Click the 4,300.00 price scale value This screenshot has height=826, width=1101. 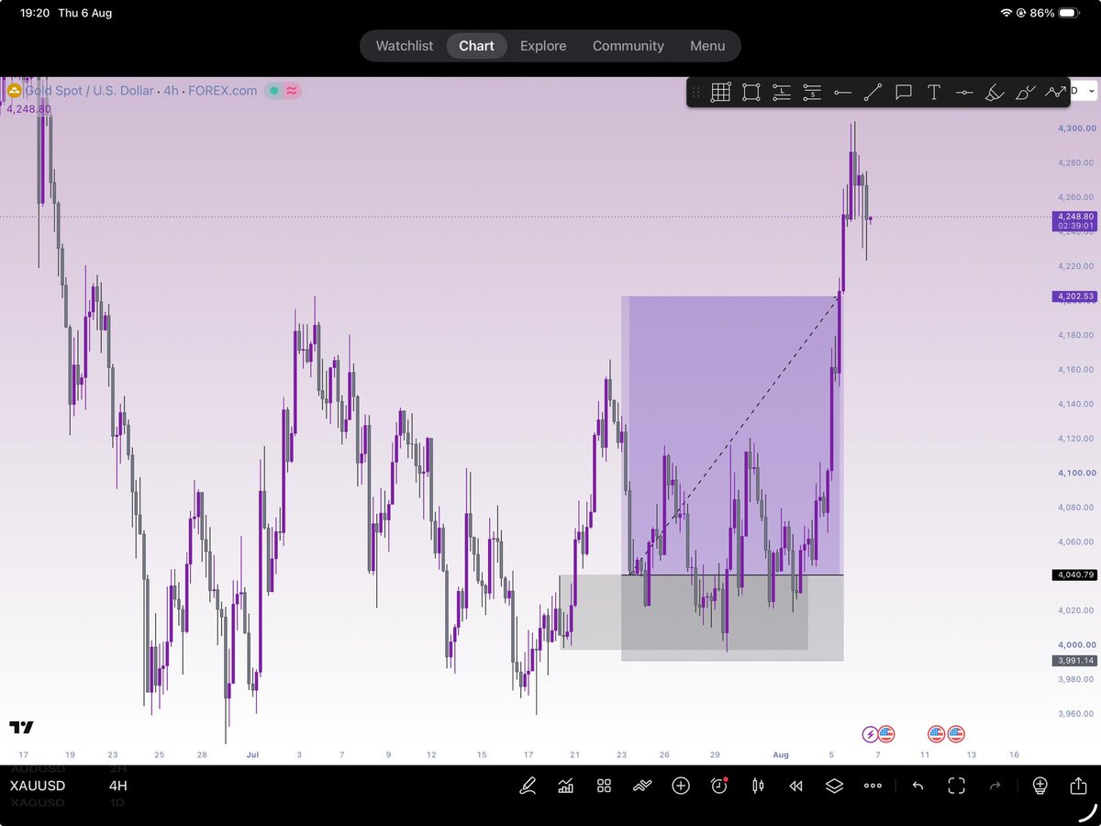1076,128
